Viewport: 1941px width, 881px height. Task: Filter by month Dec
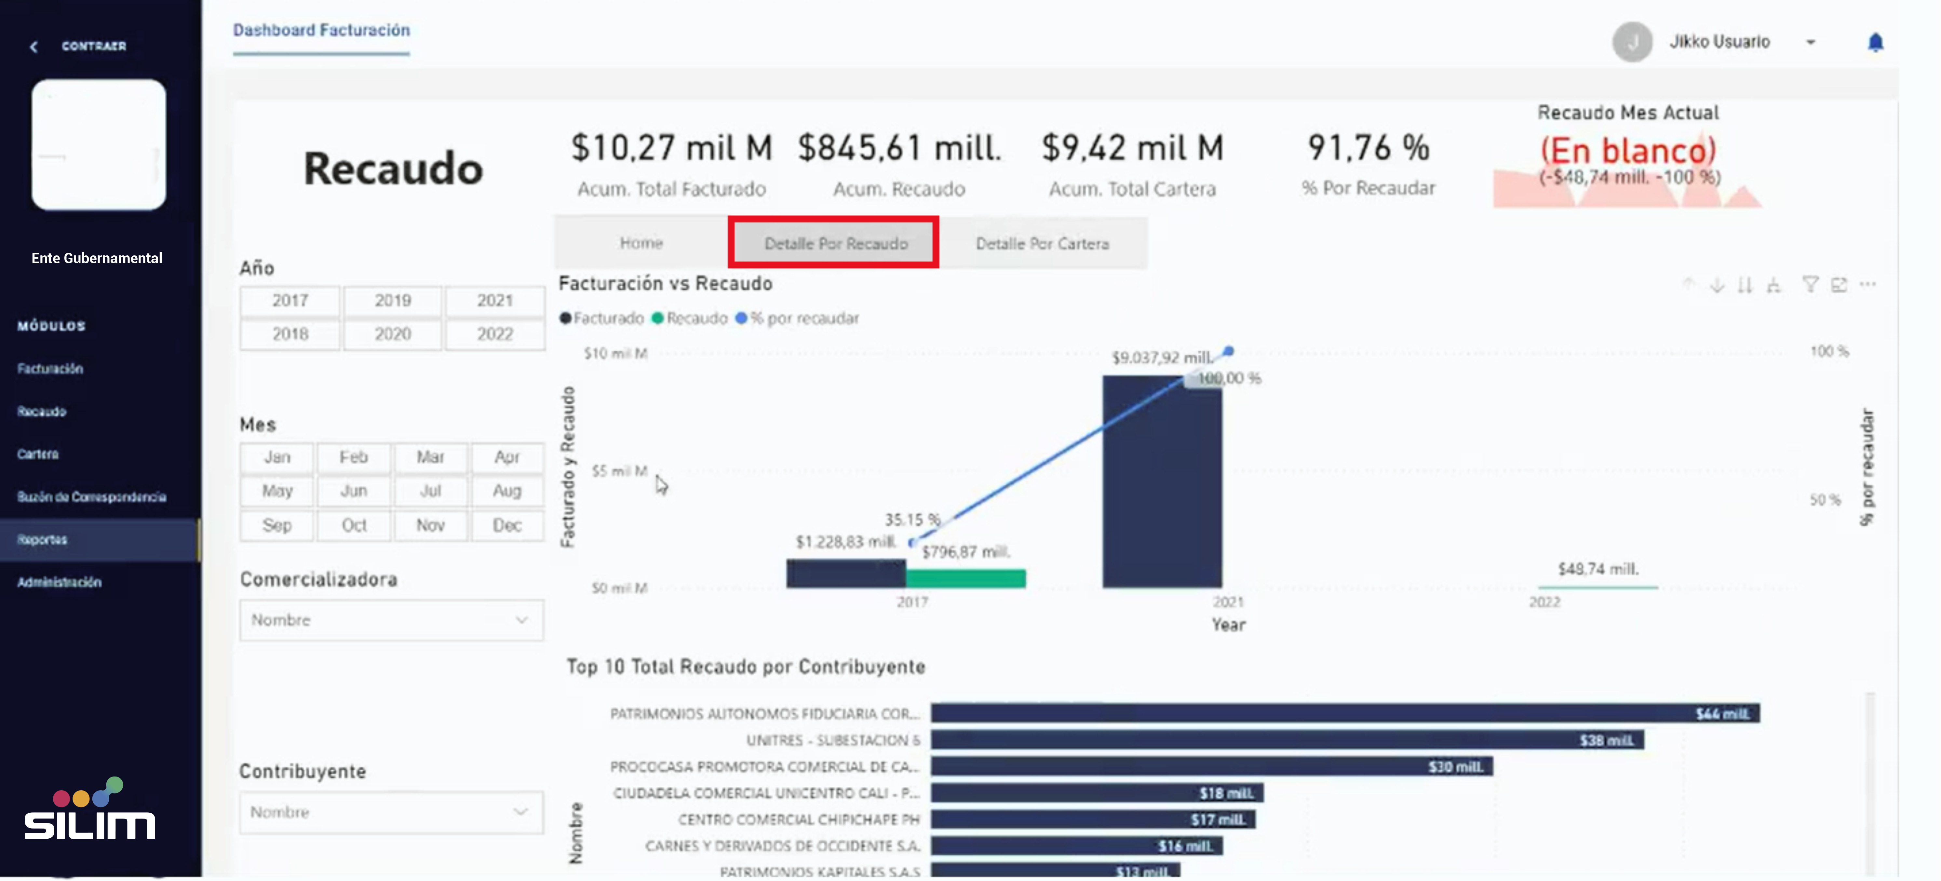click(507, 525)
